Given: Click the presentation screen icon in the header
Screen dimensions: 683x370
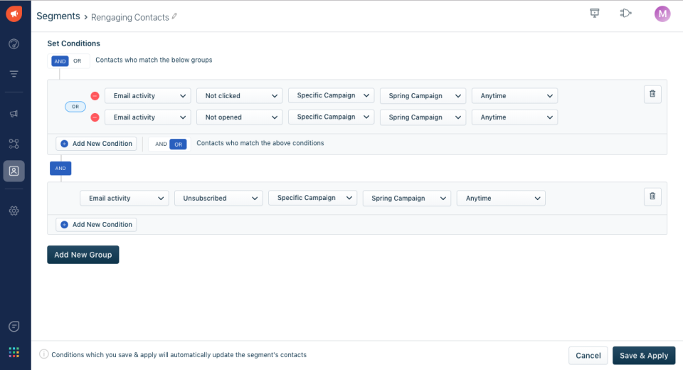Looking at the screenshot, I should (x=595, y=13).
